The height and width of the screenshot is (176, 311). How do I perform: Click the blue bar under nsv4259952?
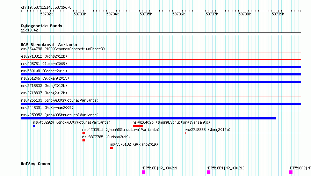point(148,118)
